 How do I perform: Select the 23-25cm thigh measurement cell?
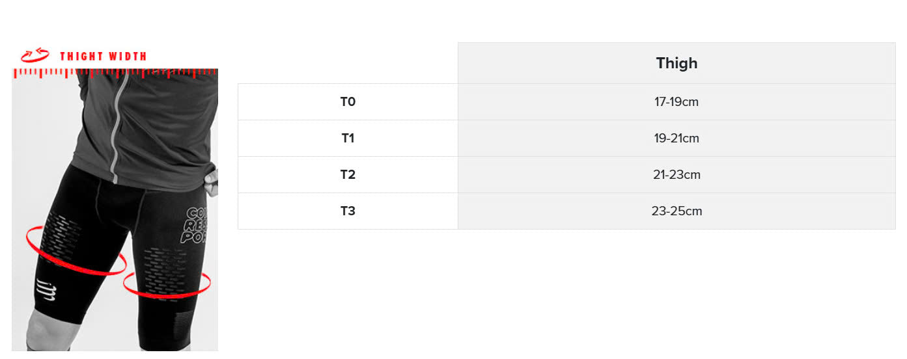pos(677,211)
